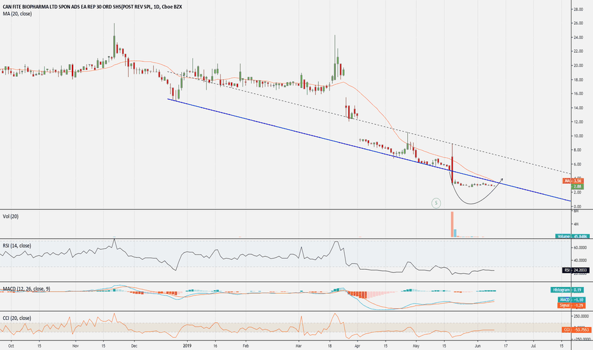Click the 'Nov' label on time axis

(x=75, y=346)
